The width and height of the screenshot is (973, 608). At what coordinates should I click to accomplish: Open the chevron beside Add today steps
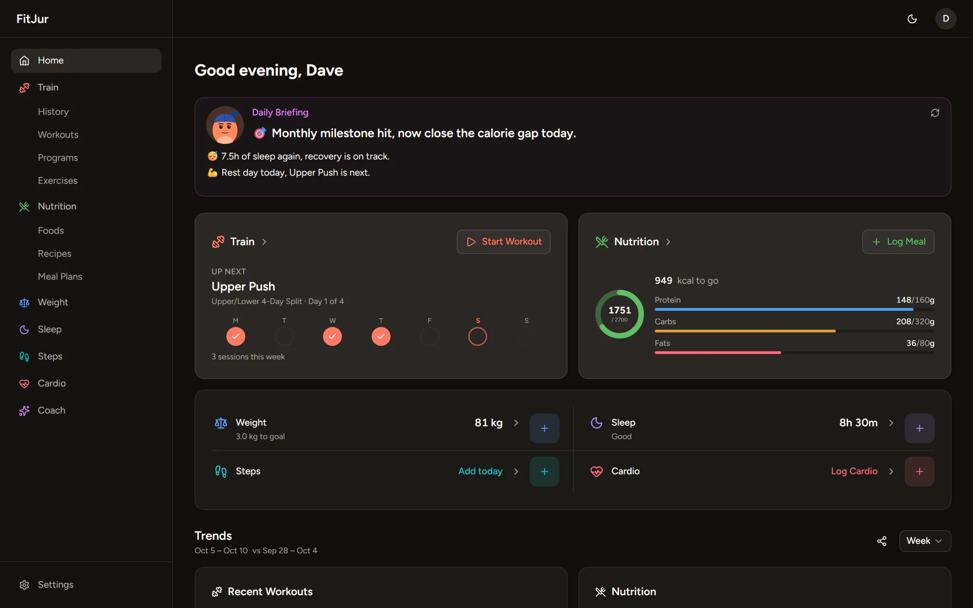516,471
